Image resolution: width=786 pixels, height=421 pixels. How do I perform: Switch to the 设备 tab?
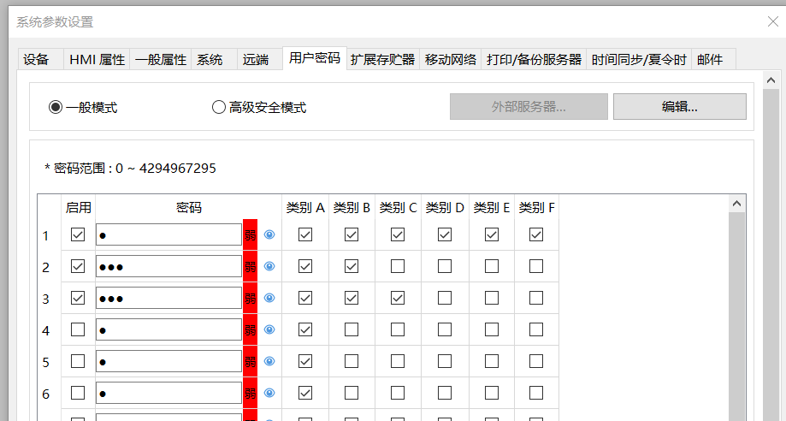pos(37,59)
